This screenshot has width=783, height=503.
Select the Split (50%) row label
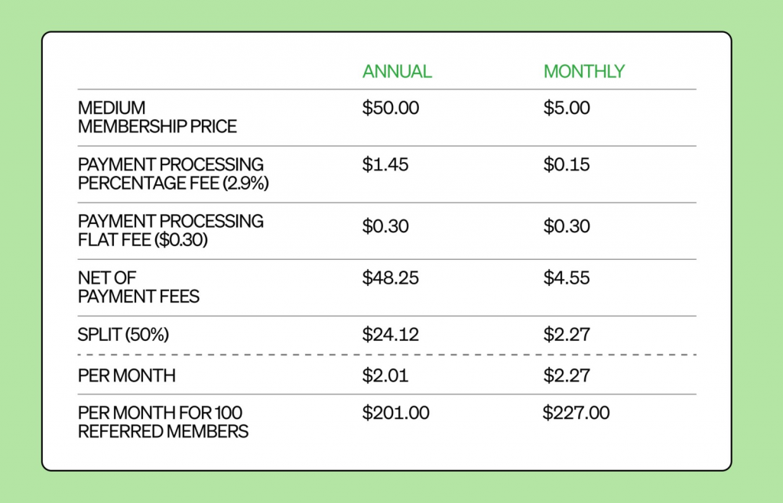click(123, 334)
